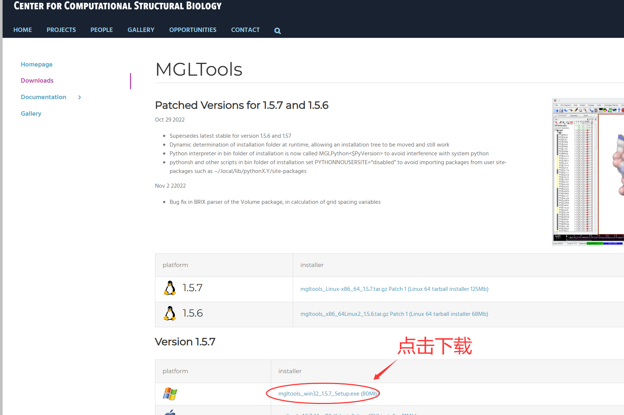
Task: Open the CONTACT page
Action: click(x=245, y=30)
